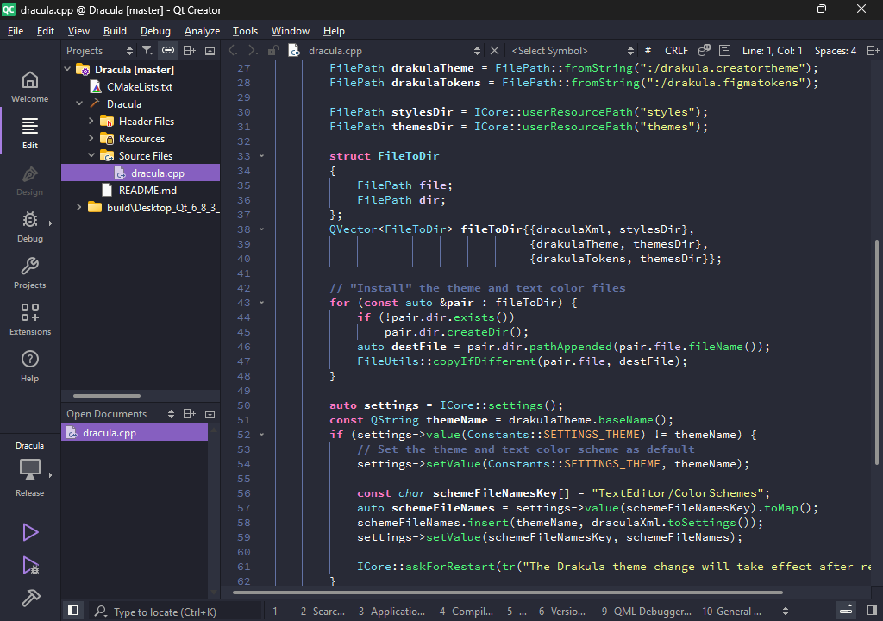This screenshot has height=621, width=883.
Task: Run the project with green play button
Action: click(x=30, y=532)
